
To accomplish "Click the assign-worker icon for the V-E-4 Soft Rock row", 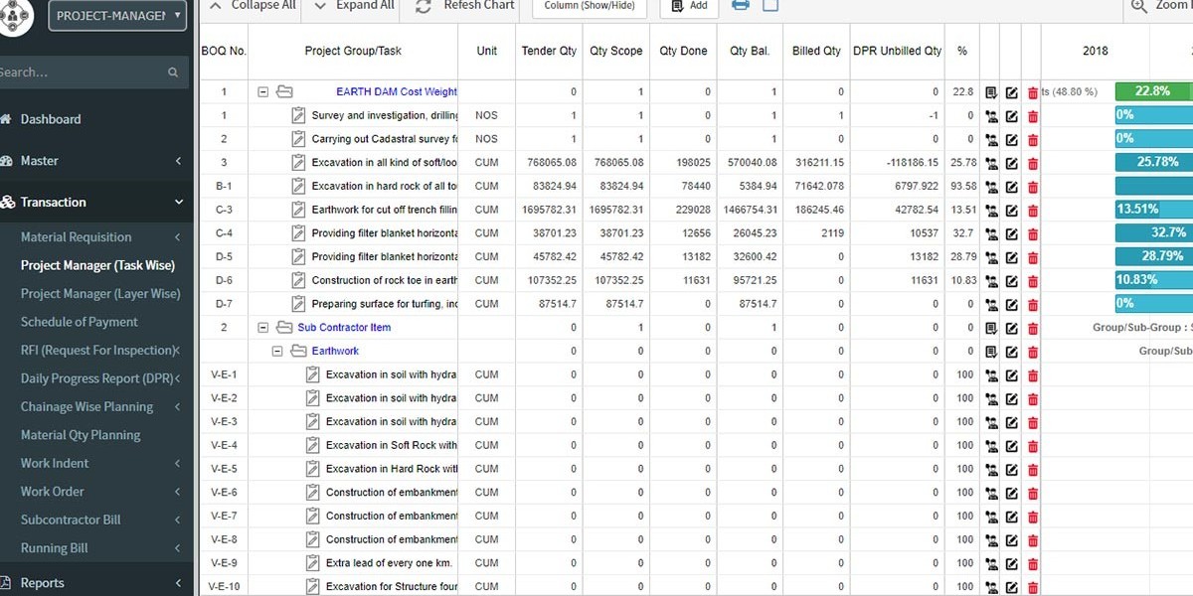I will (991, 446).
